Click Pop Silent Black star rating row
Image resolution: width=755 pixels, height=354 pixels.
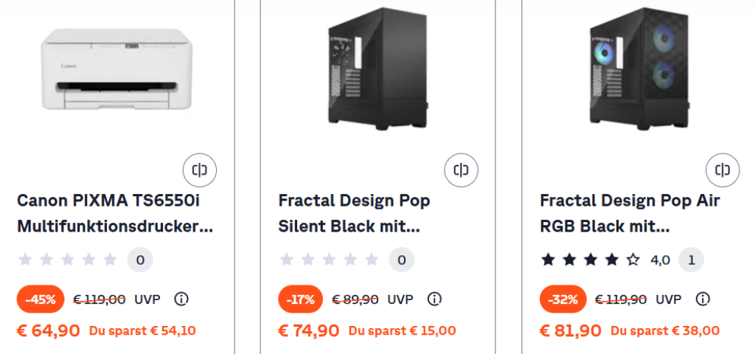click(x=329, y=260)
